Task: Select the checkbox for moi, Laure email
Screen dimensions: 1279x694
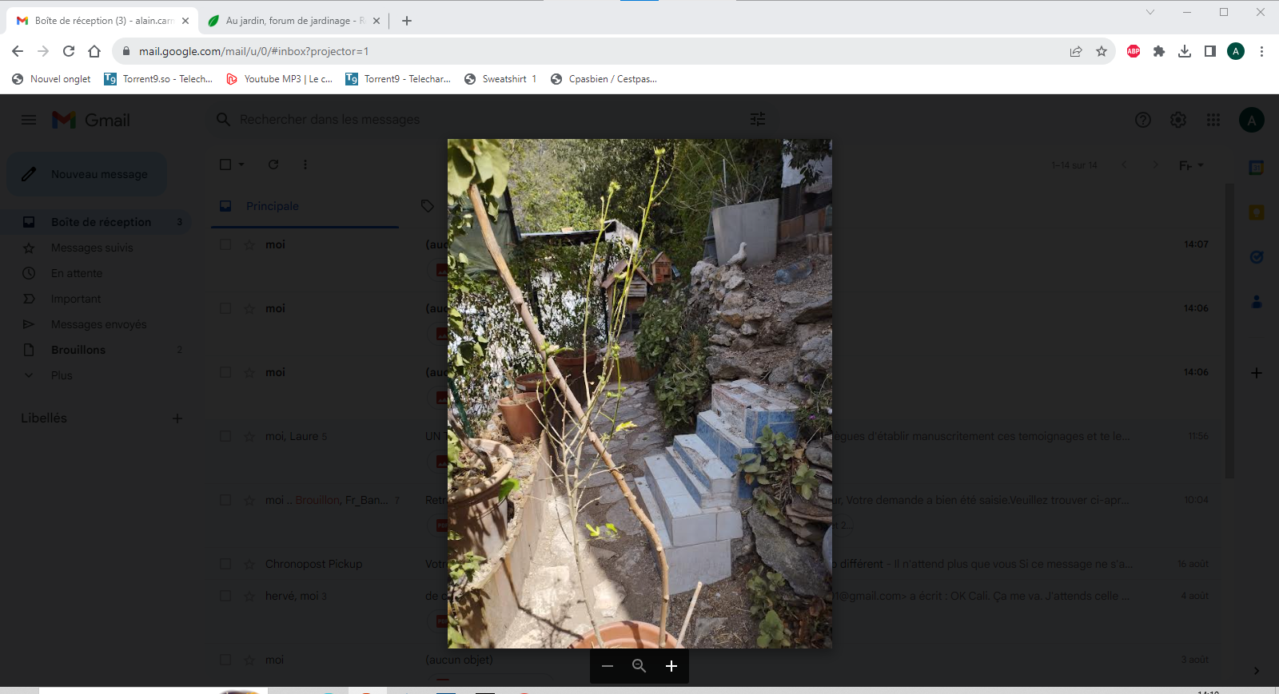Action: pos(225,436)
